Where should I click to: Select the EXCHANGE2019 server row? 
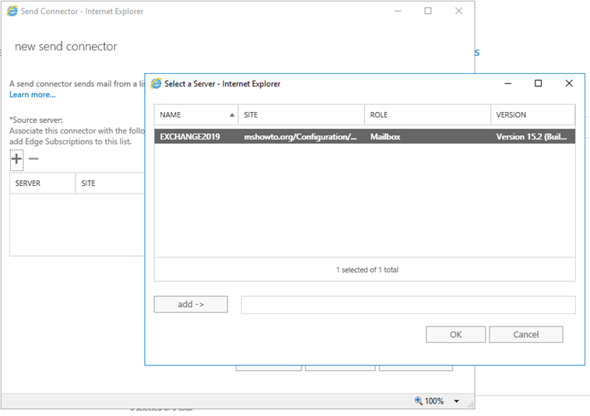(x=364, y=136)
